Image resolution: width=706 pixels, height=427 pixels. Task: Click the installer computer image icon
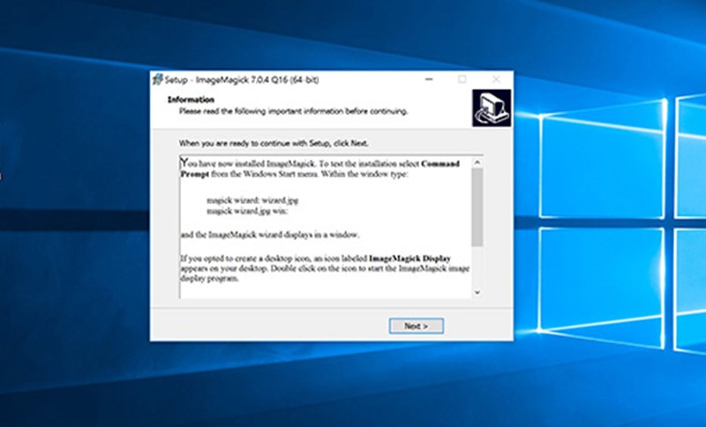[x=492, y=108]
